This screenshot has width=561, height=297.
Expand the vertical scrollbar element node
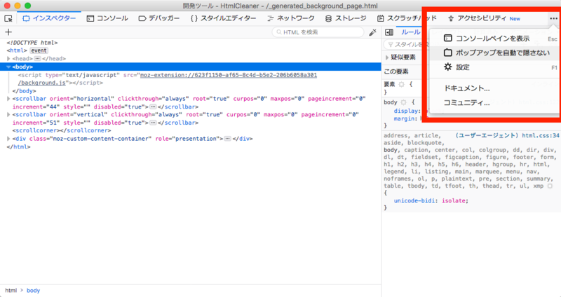click(x=8, y=115)
